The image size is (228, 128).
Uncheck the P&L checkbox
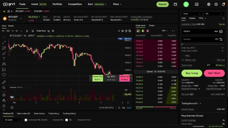[67, 120]
